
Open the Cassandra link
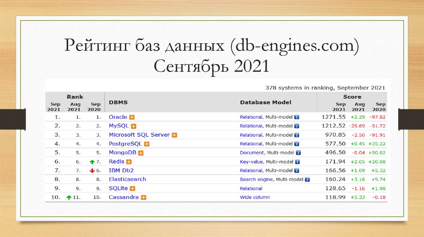pos(123,197)
